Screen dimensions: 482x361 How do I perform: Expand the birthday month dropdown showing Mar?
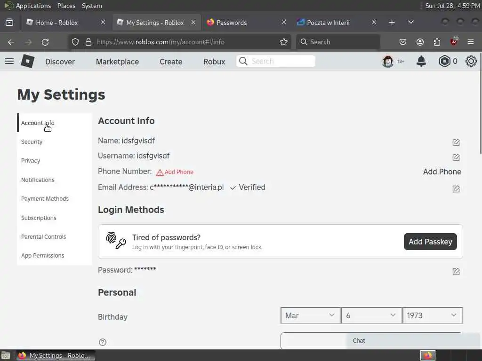tap(311, 315)
